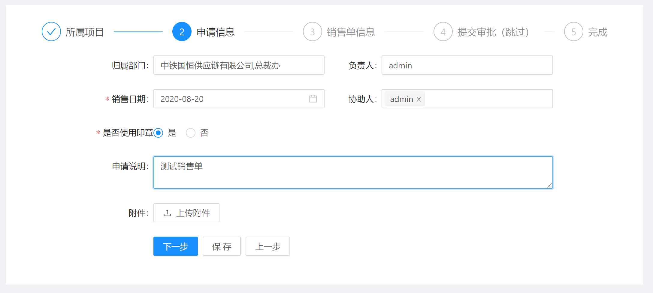653x293 pixels.
Task: Open the sales date calendar icon
Action: [313, 99]
